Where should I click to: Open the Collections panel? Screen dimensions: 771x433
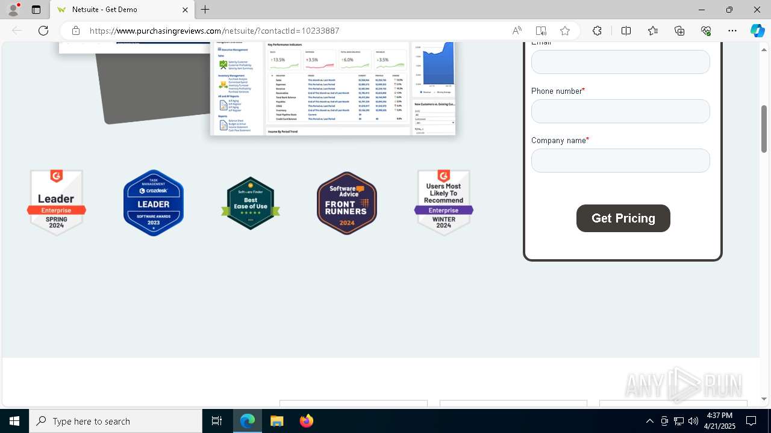click(679, 31)
